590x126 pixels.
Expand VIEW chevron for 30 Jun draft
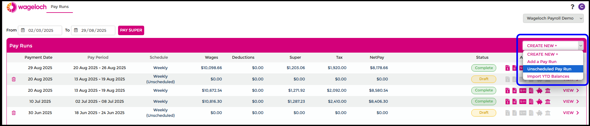[x=578, y=113]
